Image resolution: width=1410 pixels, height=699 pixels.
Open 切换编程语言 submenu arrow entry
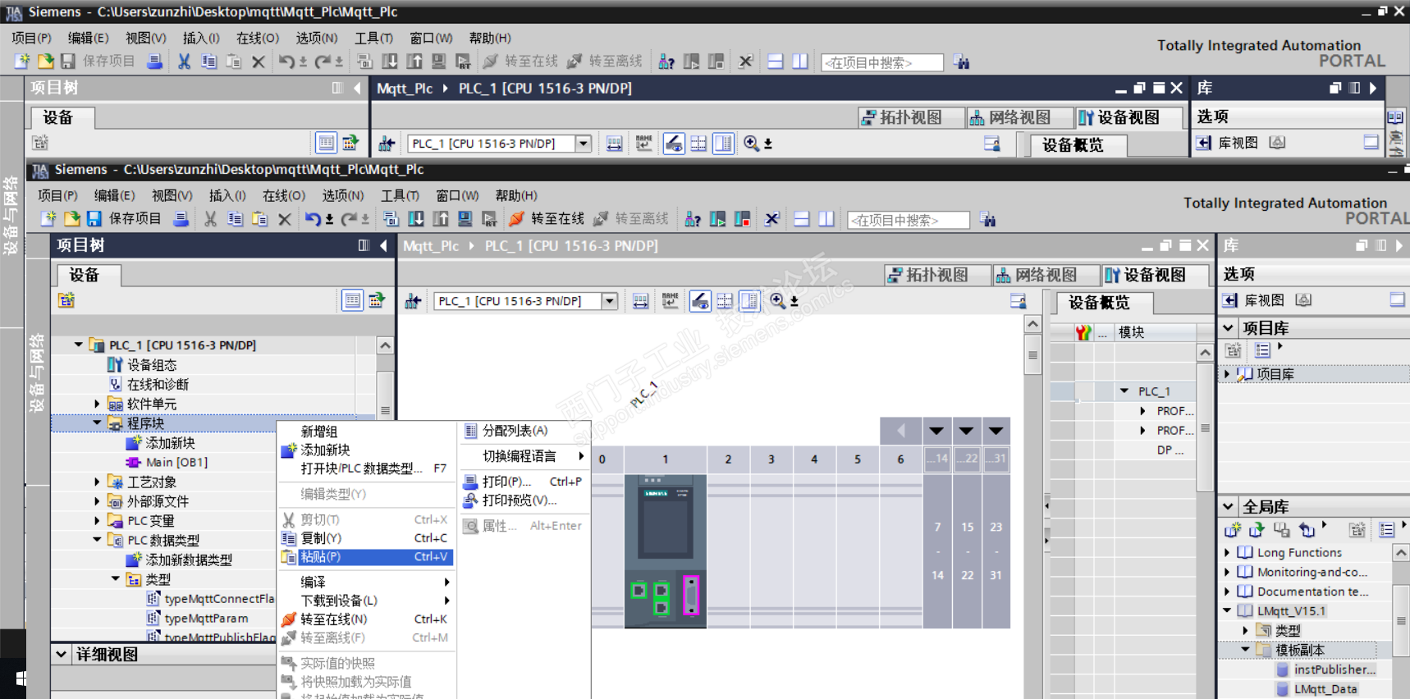524,456
